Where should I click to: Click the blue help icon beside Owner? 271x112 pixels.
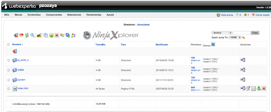coord(213,45)
